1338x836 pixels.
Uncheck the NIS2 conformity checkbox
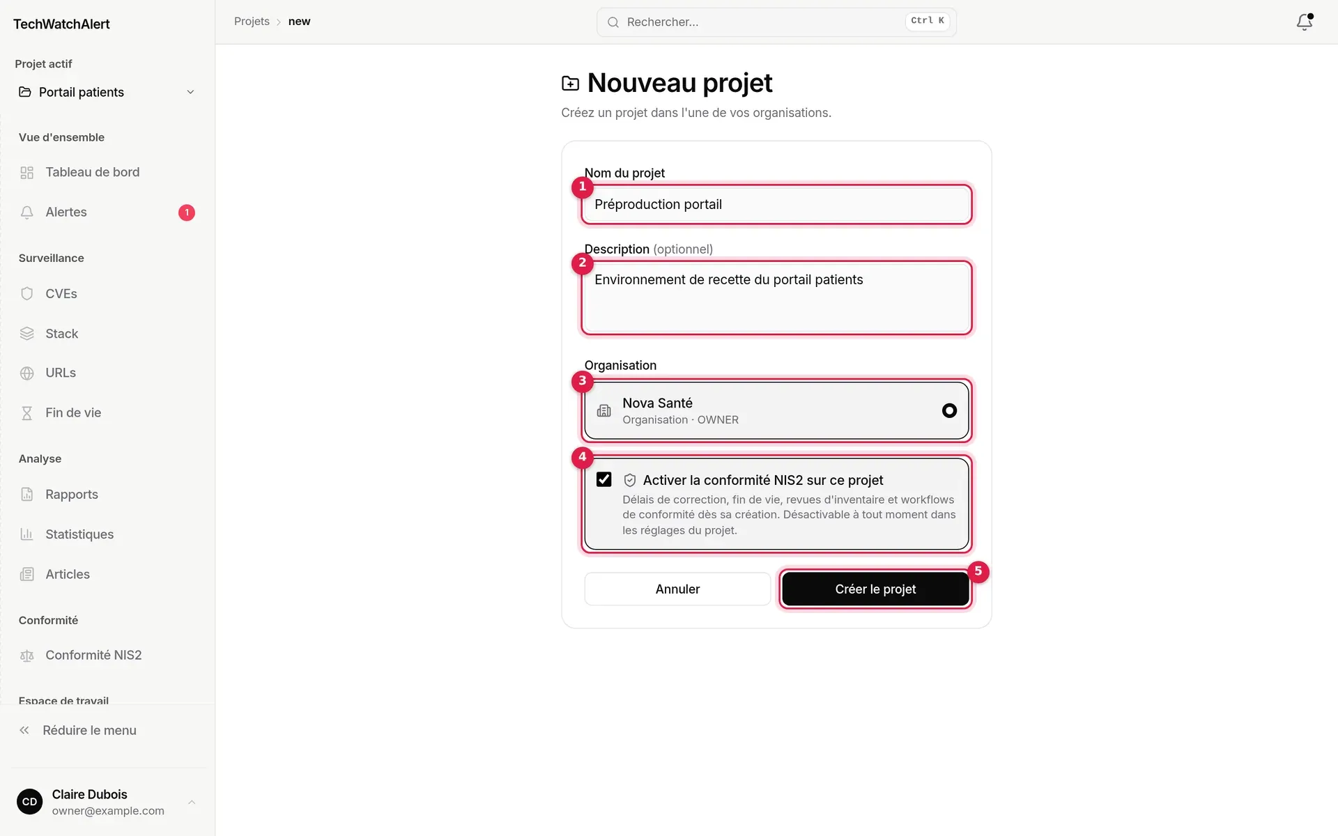point(604,479)
